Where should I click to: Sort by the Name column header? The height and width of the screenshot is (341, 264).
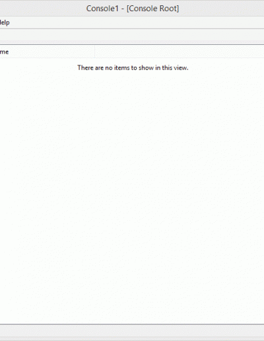[47, 52]
